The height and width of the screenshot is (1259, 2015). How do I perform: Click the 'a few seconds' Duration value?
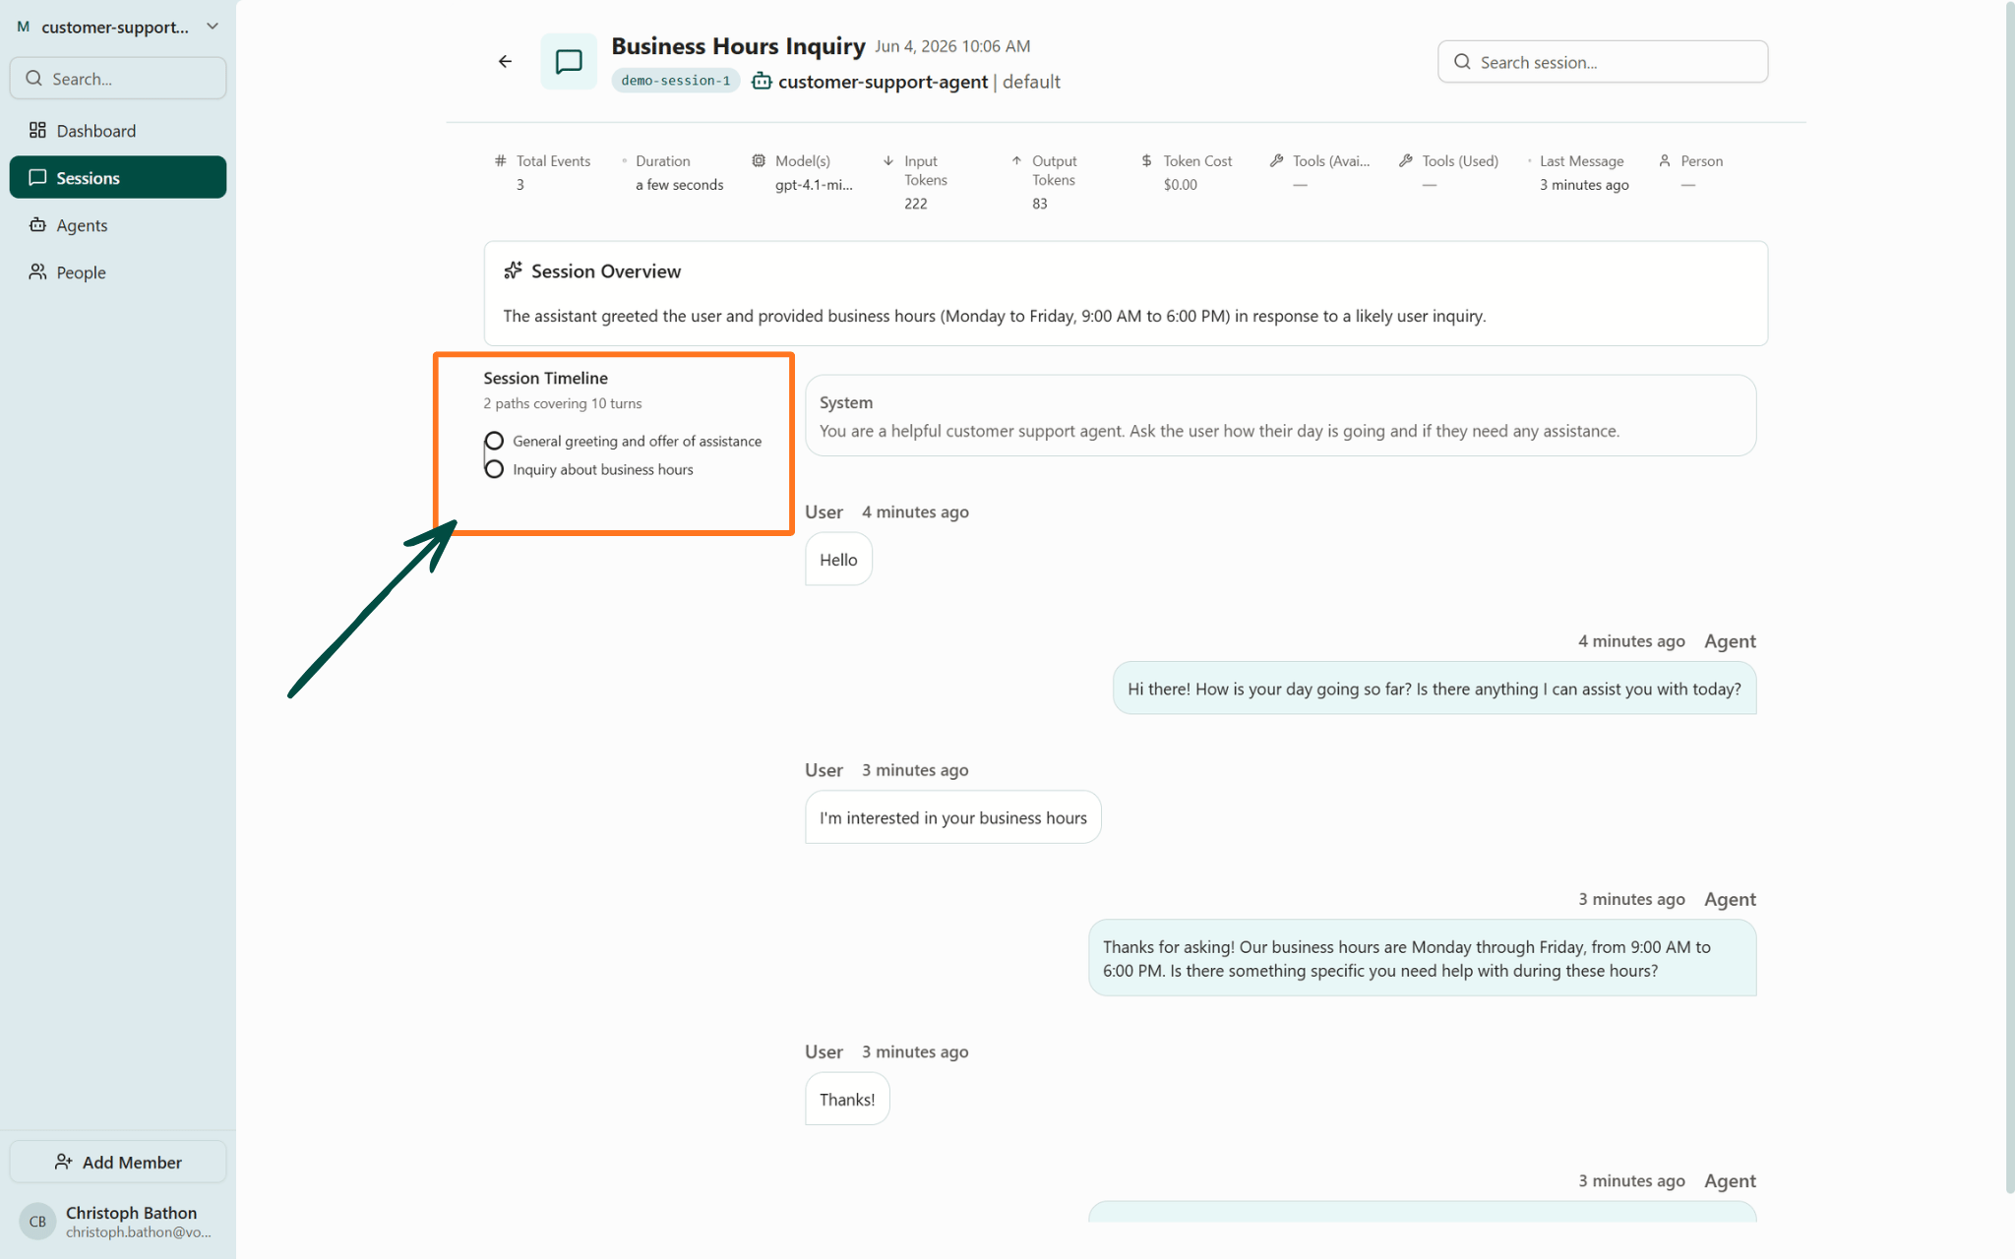coord(679,184)
